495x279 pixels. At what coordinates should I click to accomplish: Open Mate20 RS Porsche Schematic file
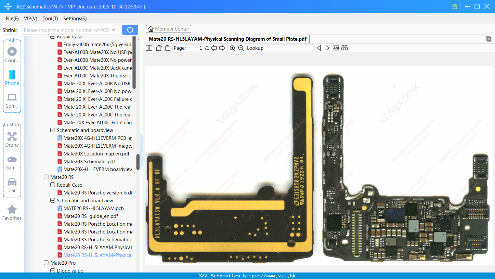[98, 239]
